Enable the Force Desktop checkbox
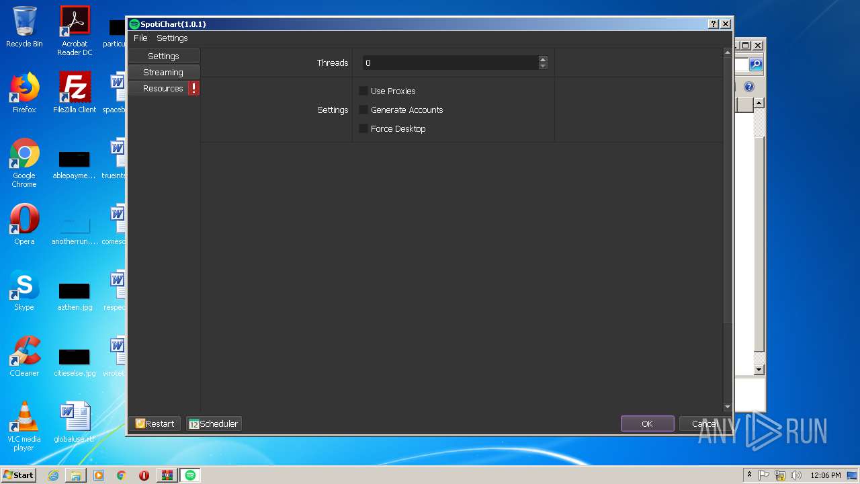 pos(363,128)
